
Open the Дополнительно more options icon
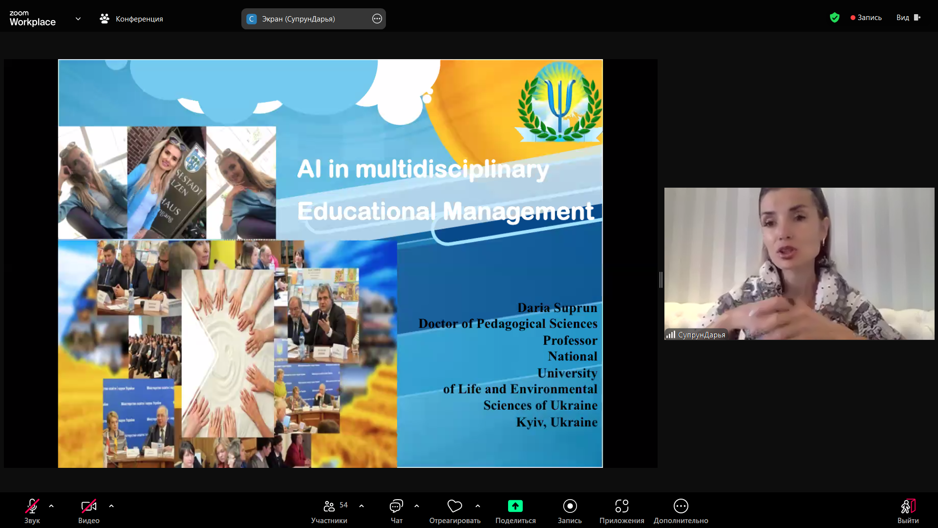click(x=681, y=506)
